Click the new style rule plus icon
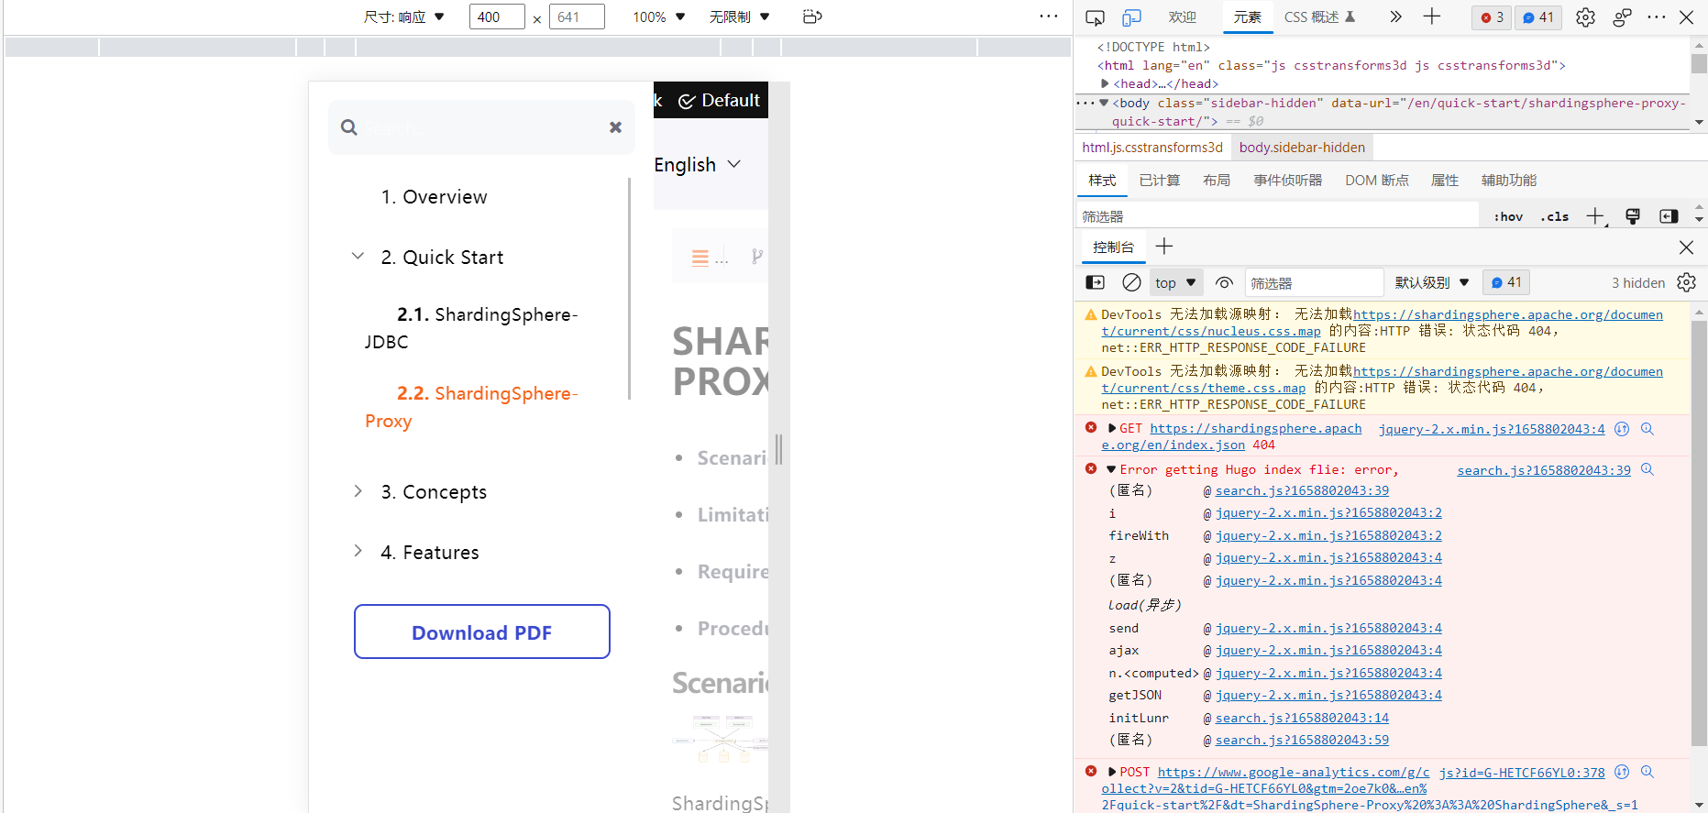Screen dimensions: 1708x813 [1596, 216]
